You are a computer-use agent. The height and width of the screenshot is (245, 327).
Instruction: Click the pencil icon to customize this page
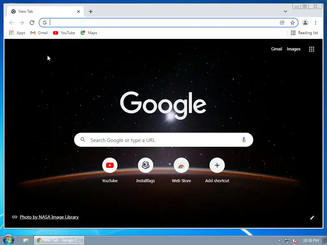click(312, 218)
